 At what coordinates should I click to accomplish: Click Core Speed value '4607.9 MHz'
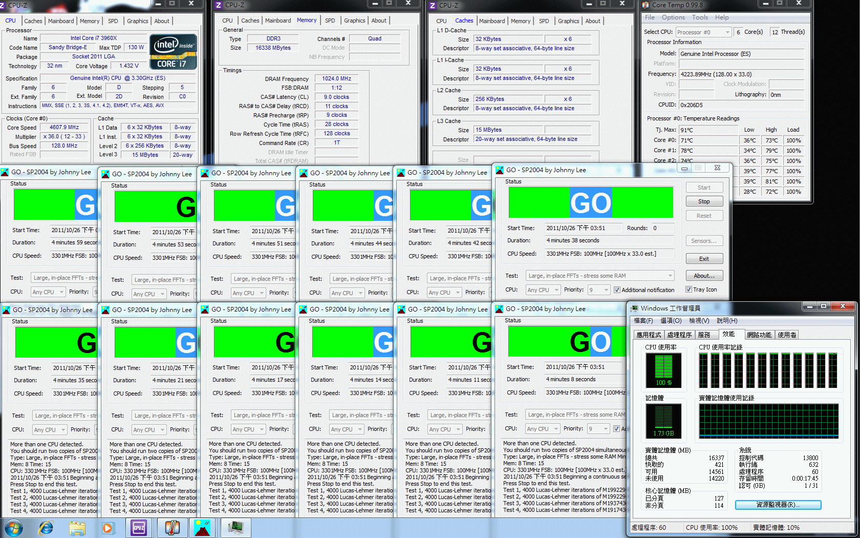coord(64,127)
